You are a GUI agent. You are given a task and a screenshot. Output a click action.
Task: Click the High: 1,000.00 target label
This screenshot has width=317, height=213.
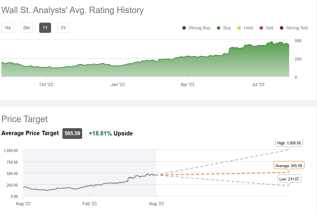point(289,143)
